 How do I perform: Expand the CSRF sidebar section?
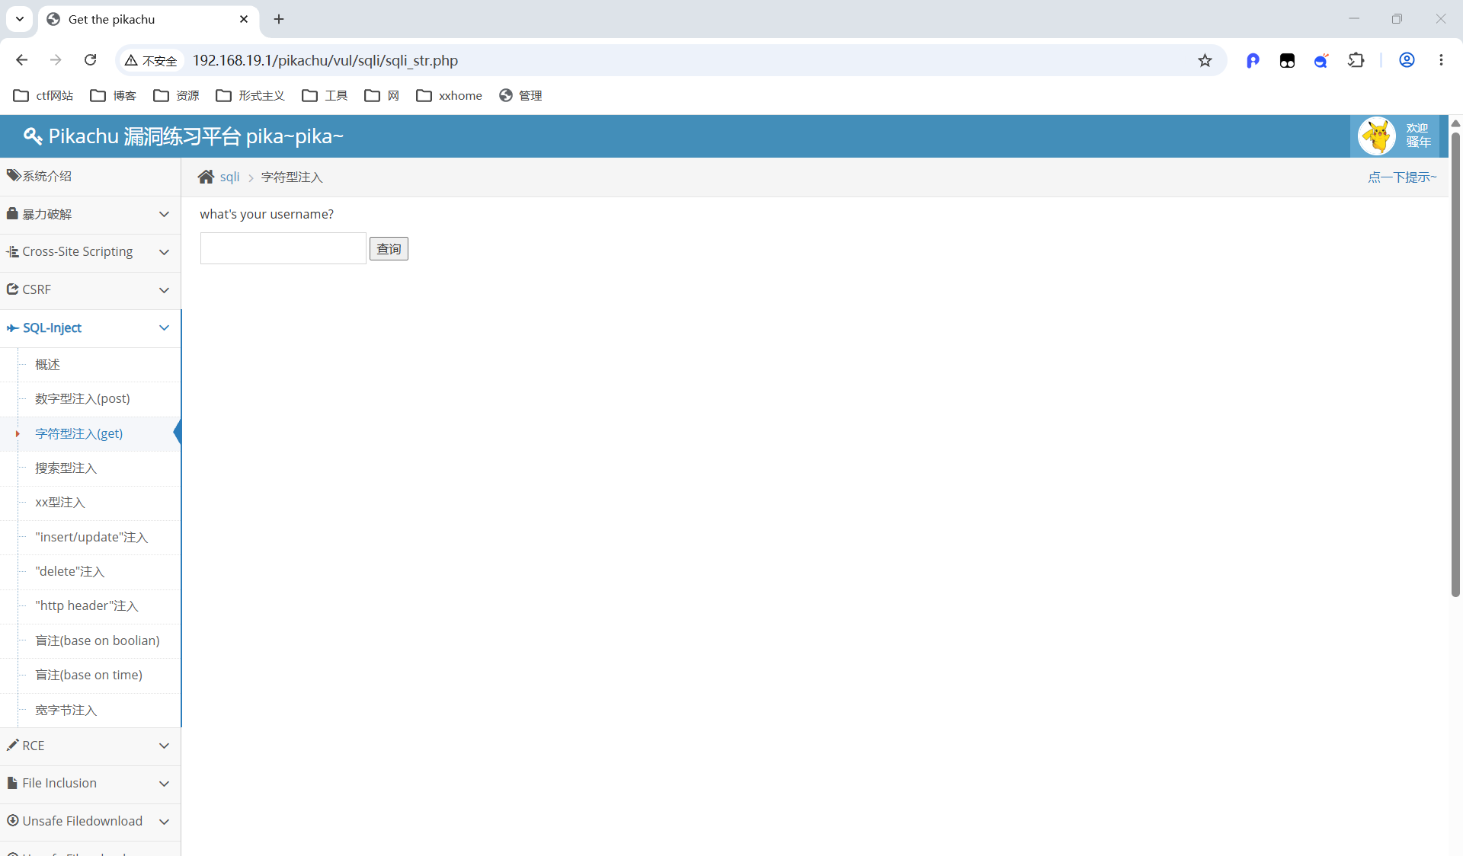(x=90, y=290)
